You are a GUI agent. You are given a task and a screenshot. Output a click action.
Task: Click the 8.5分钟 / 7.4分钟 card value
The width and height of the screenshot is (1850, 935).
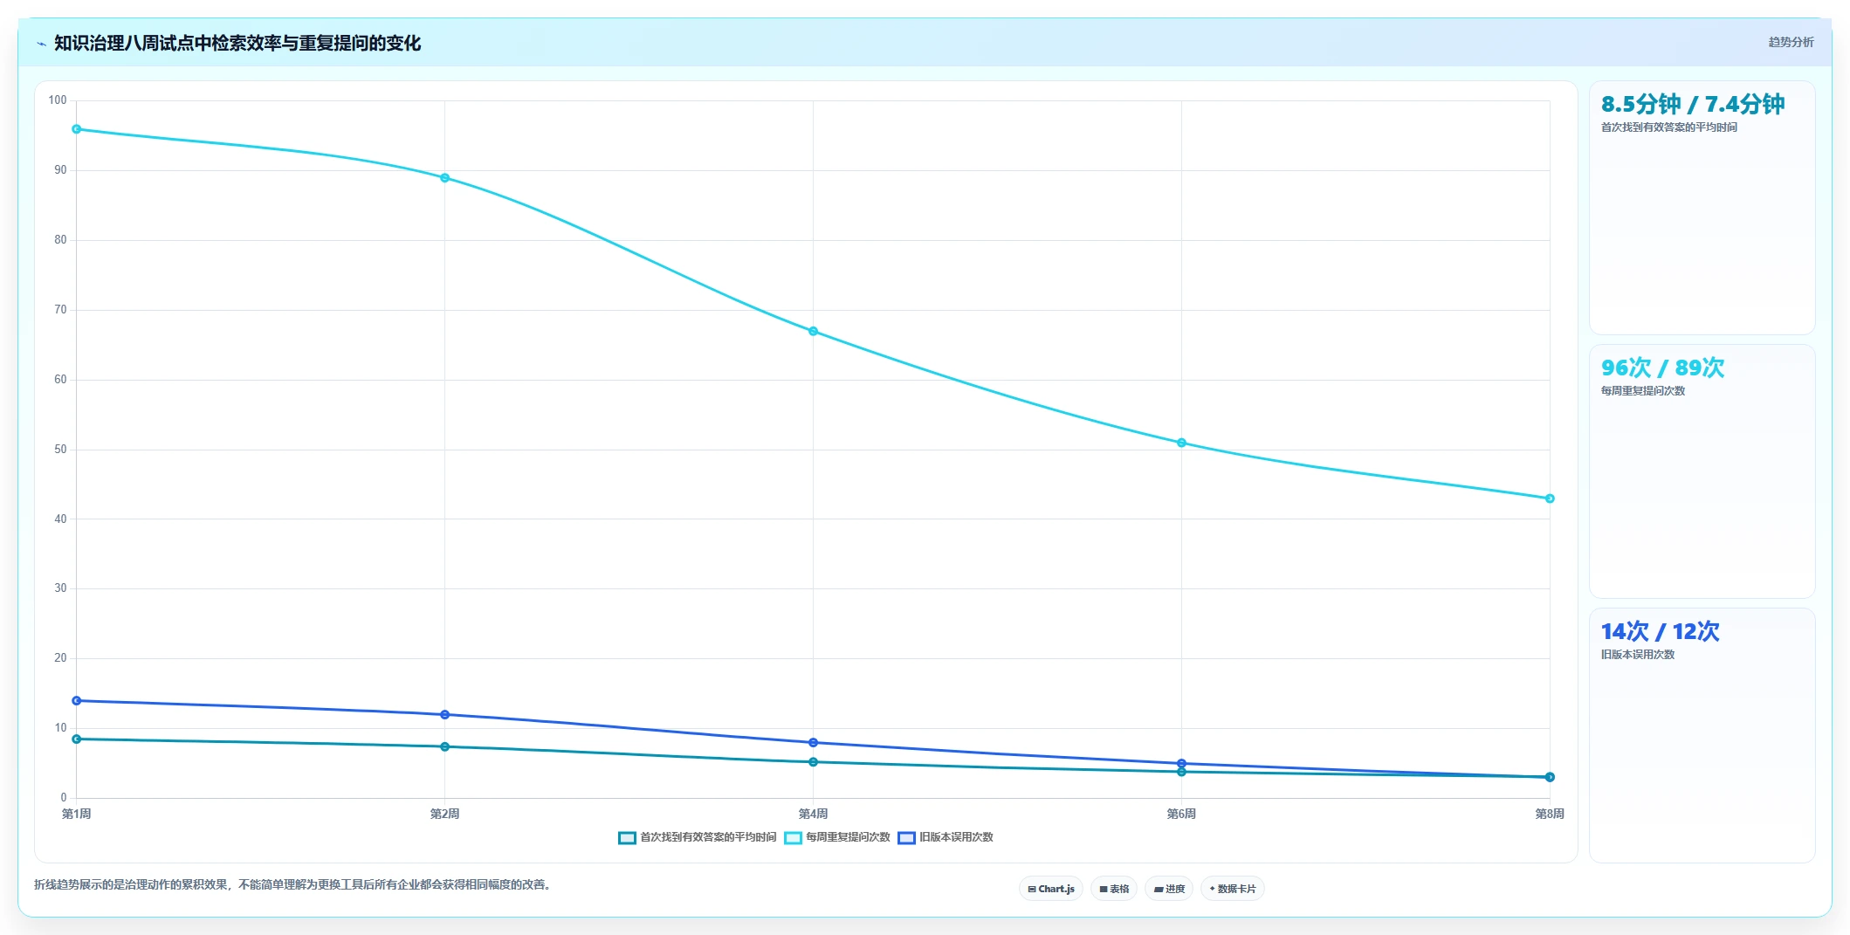1693,105
